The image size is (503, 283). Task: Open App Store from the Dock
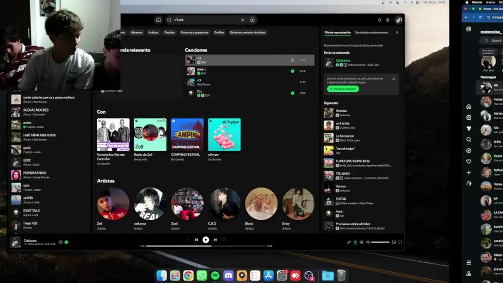click(x=268, y=276)
